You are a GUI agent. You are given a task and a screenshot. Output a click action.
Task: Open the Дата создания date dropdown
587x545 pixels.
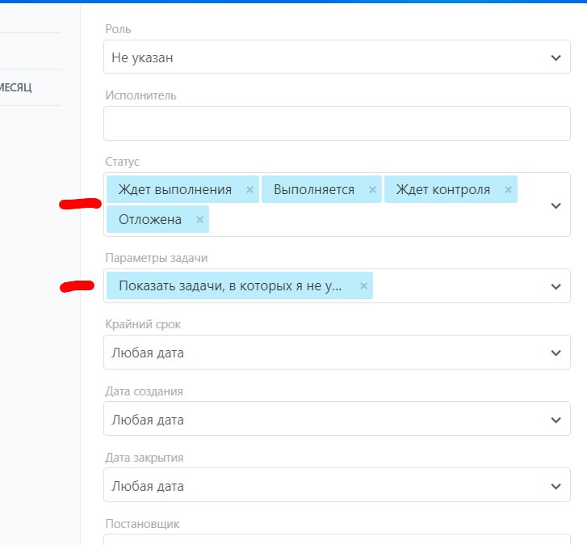[x=556, y=420]
